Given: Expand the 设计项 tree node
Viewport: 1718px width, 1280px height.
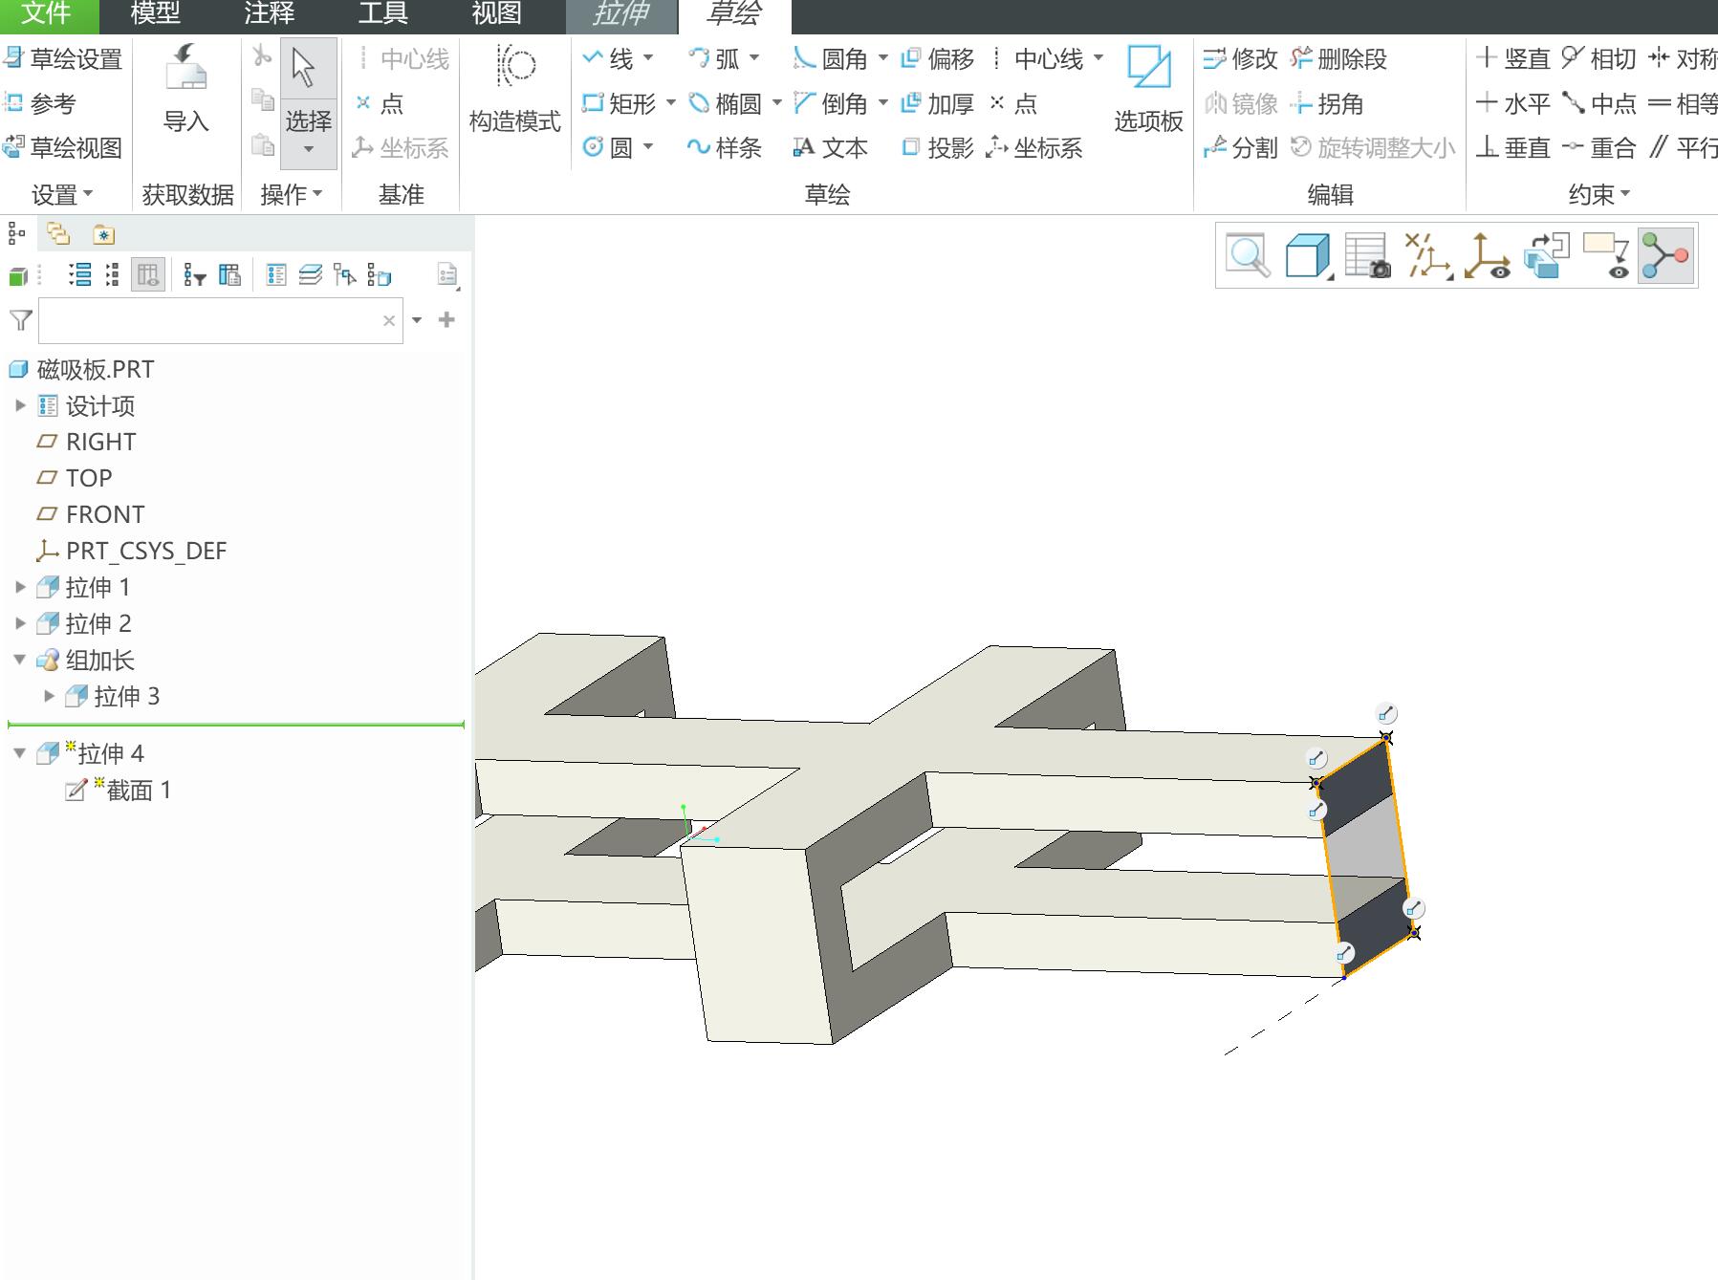Looking at the screenshot, I should 20,405.
